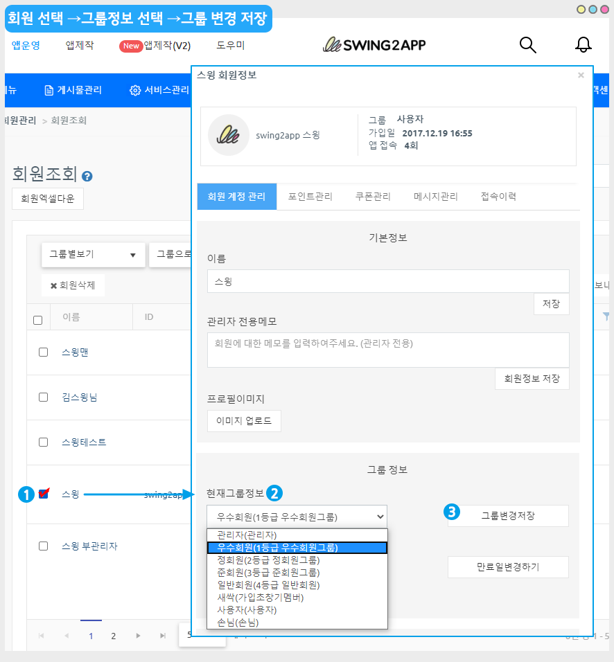Click the 이미지 업로드 button
The image size is (614, 662).
point(244,421)
